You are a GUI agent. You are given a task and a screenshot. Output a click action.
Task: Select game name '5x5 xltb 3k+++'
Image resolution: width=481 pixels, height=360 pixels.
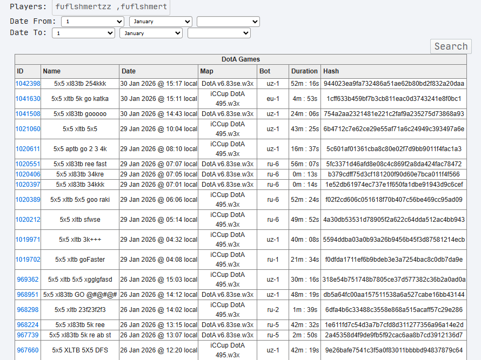80,240
